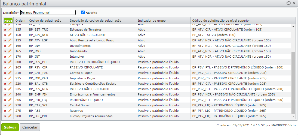Click the vertical scrollbar thumb
Image resolution: width=298 pixels, height=135 pixels.
coord(293,83)
